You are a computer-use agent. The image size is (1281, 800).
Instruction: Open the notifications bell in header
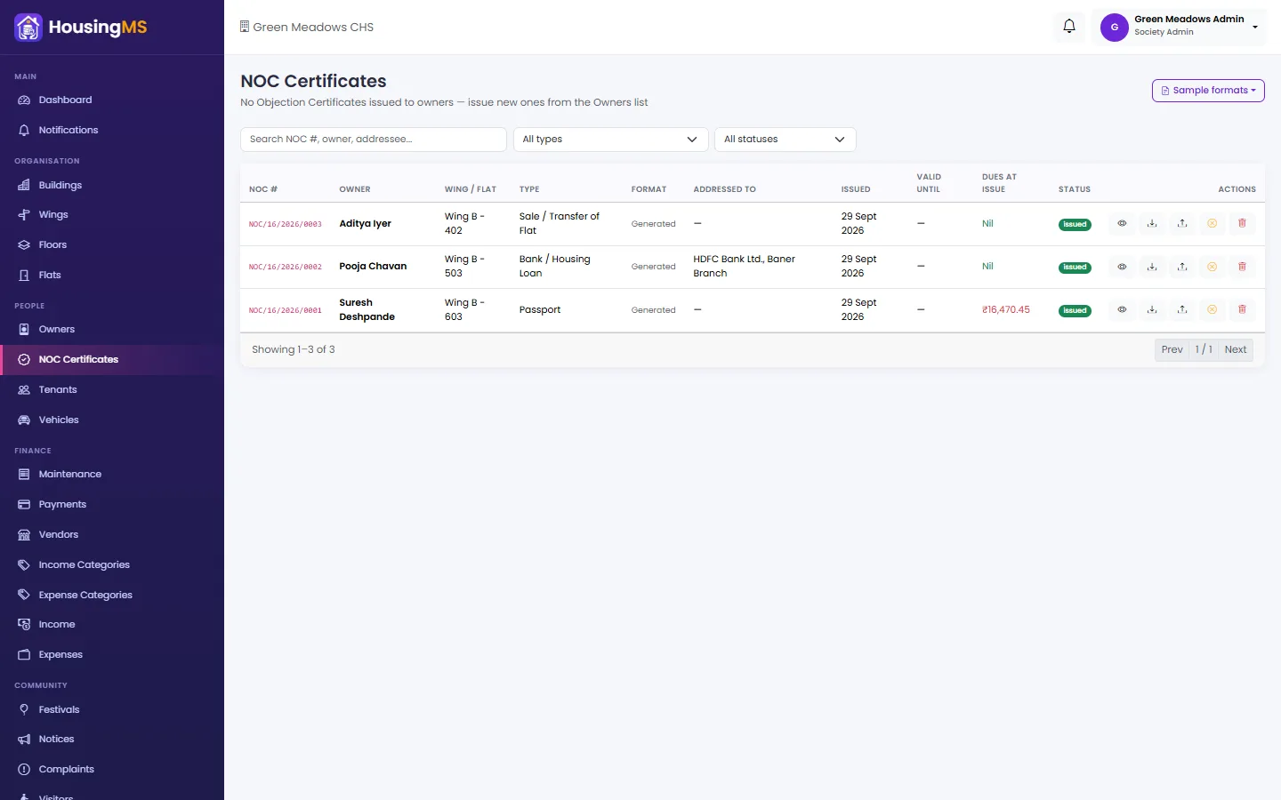(x=1069, y=27)
